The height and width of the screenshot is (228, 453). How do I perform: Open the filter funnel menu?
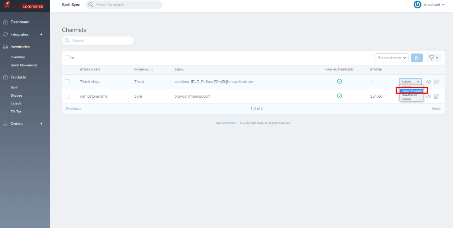point(434,58)
